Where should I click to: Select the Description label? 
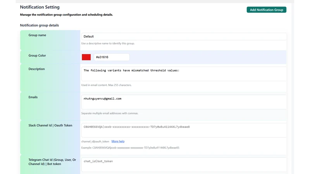click(36, 69)
